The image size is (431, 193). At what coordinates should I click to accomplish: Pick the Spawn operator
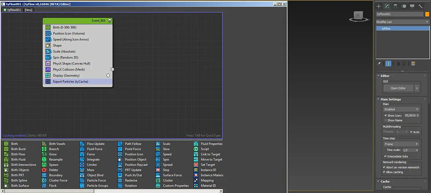(50, 165)
